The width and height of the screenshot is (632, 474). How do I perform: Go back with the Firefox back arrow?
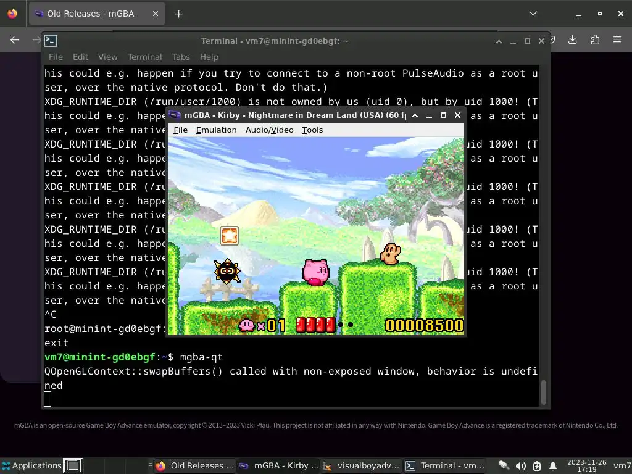tap(15, 40)
